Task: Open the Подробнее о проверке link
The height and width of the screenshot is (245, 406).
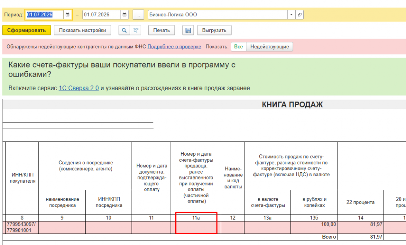Action: pyautogui.click(x=174, y=47)
